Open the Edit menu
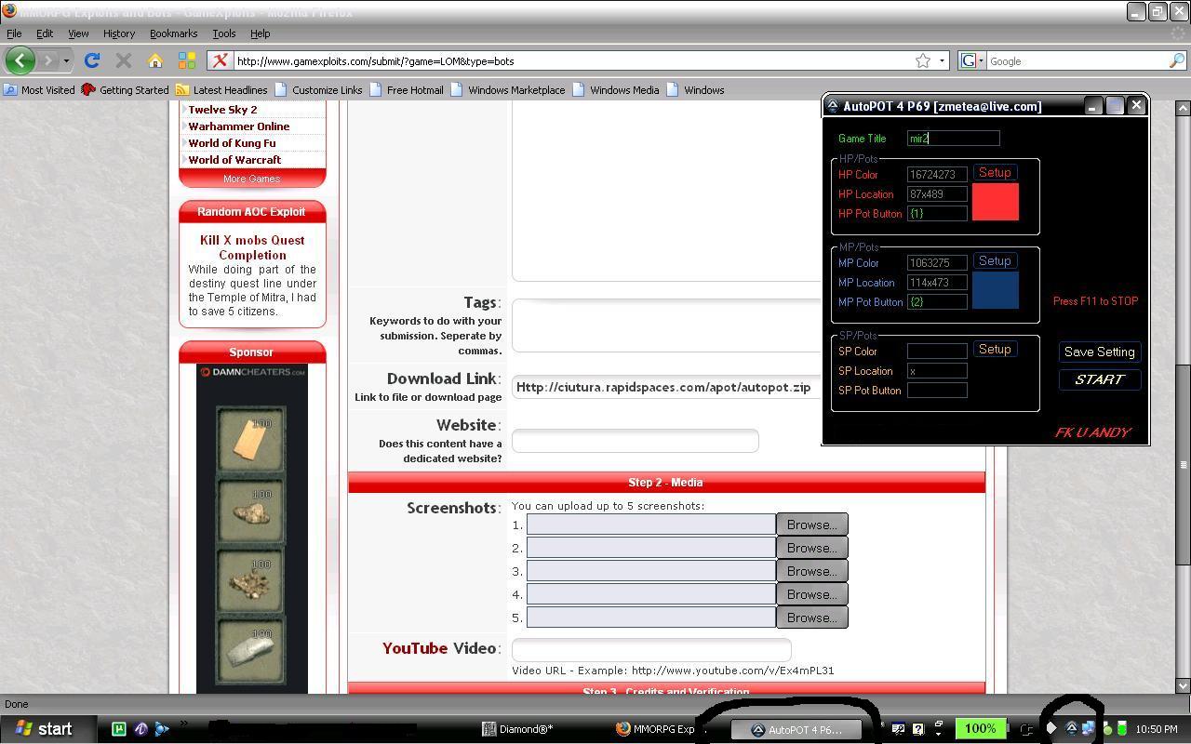This screenshot has height=744, width=1191. (x=45, y=33)
